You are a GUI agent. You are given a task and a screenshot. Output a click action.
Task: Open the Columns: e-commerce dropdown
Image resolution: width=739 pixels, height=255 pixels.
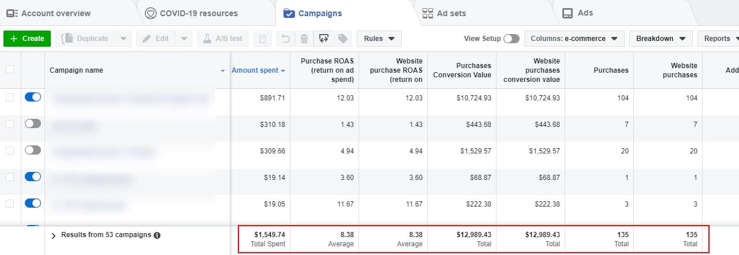coord(574,39)
